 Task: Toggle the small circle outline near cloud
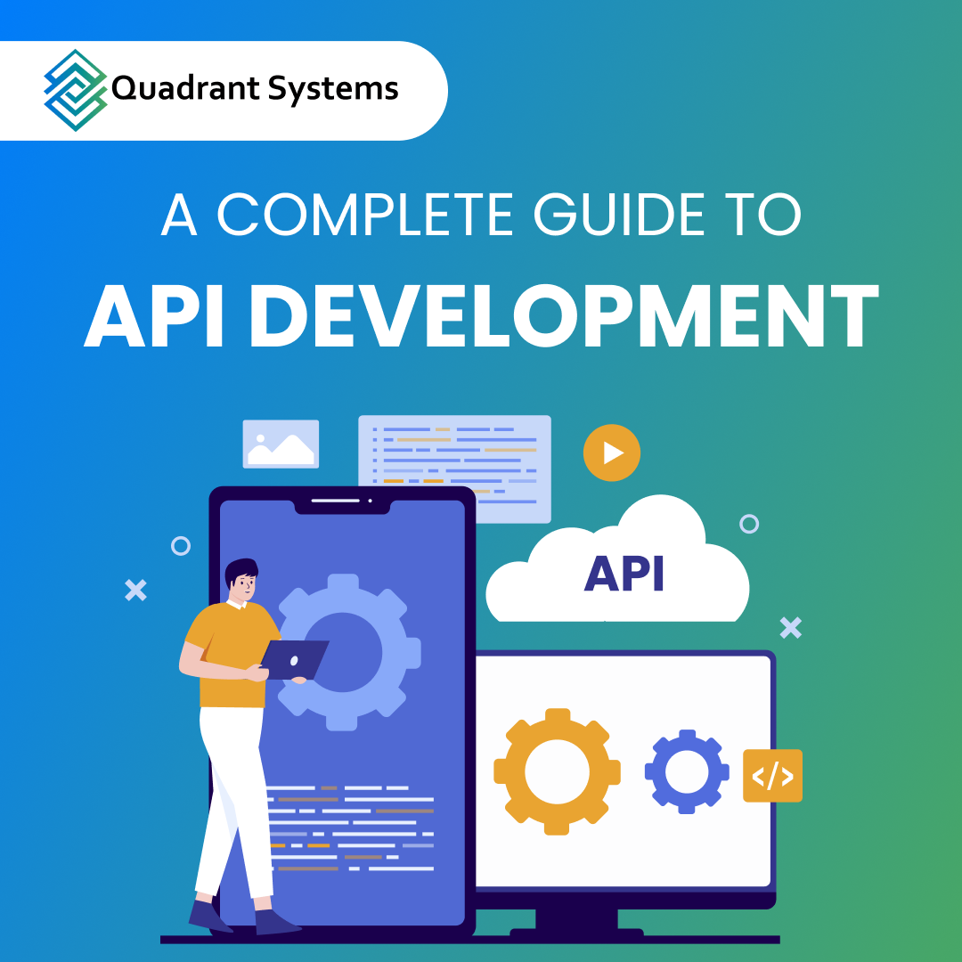pyautogui.click(x=751, y=525)
